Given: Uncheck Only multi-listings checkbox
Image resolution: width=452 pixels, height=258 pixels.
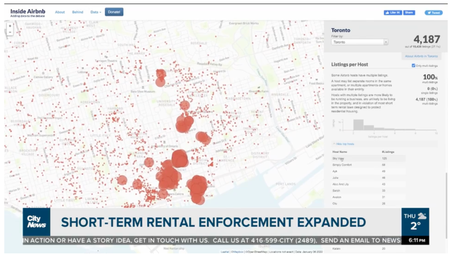Looking at the screenshot, I should click(413, 66).
